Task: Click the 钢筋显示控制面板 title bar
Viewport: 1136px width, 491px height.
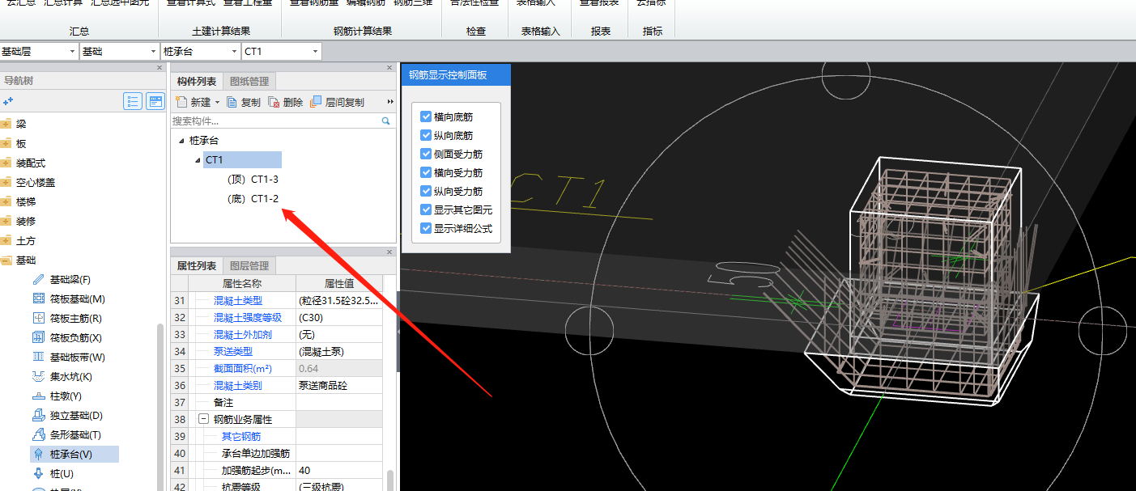Action: [x=456, y=74]
